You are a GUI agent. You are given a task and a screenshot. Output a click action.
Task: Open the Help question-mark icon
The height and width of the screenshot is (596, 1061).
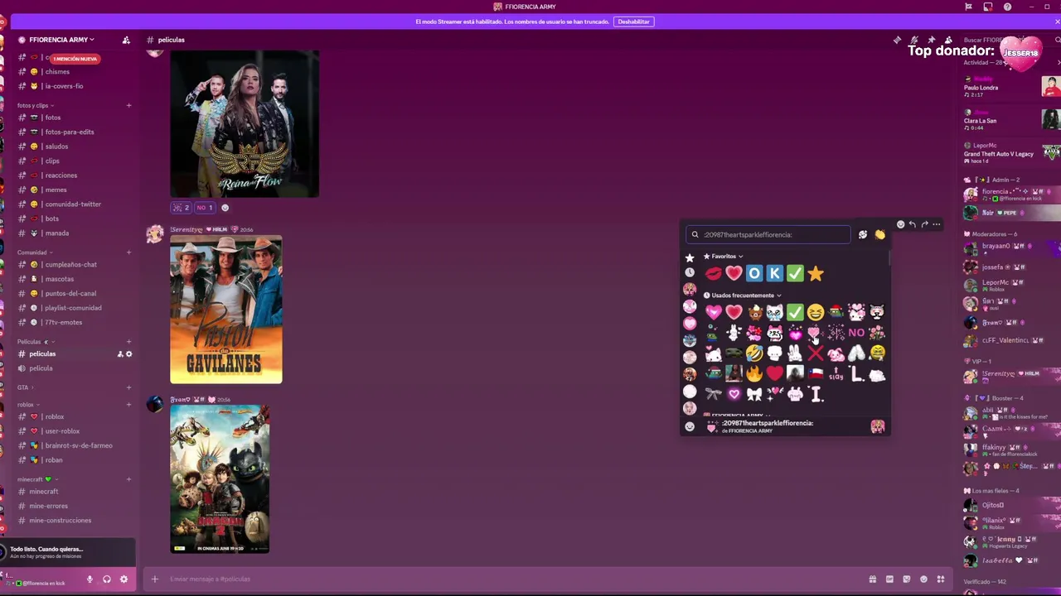pos(1007,7)
